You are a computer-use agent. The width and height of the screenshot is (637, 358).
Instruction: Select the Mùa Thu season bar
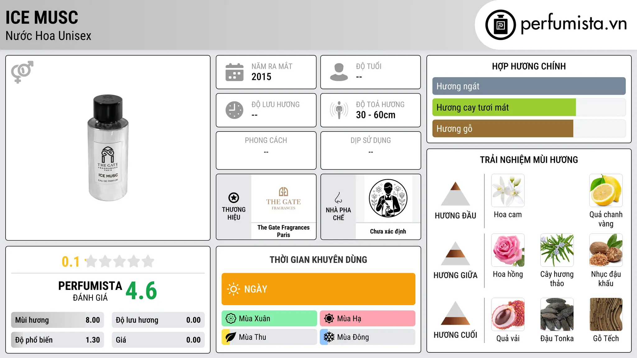[269, 337]
